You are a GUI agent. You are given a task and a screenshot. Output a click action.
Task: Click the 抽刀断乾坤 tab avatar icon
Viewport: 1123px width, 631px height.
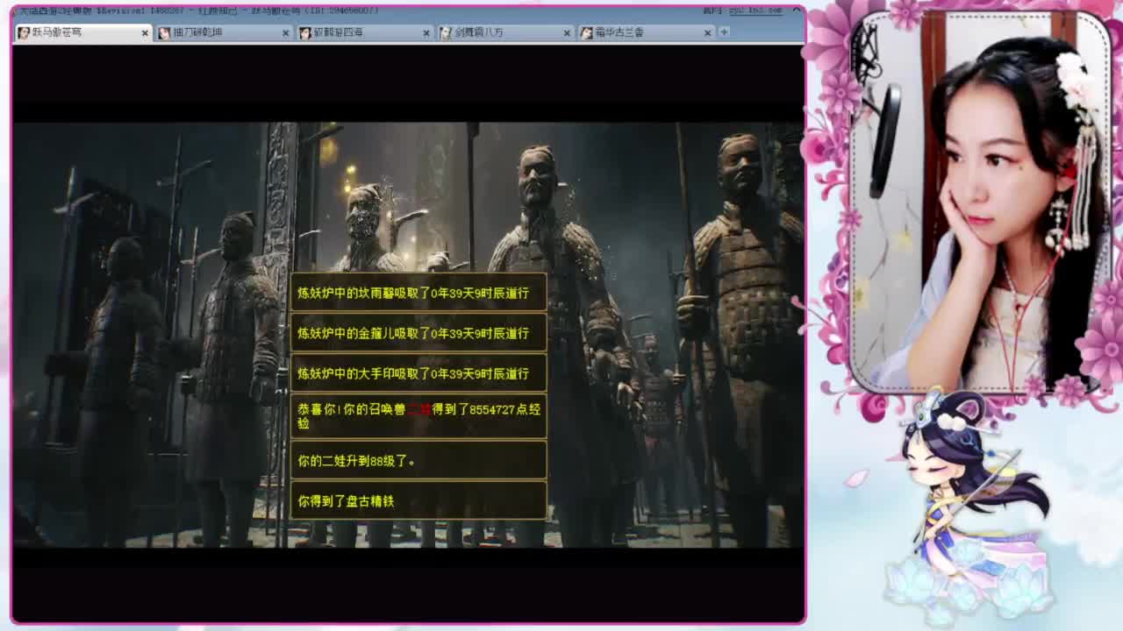click(x=164, y=32)
